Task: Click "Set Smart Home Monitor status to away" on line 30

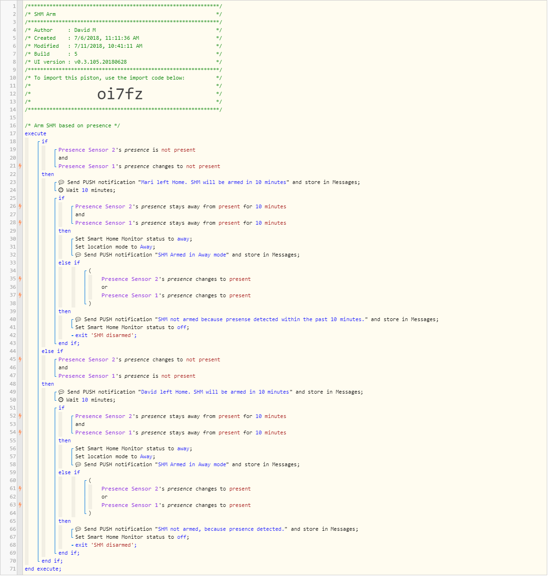Action: click(x=134, y=239)
